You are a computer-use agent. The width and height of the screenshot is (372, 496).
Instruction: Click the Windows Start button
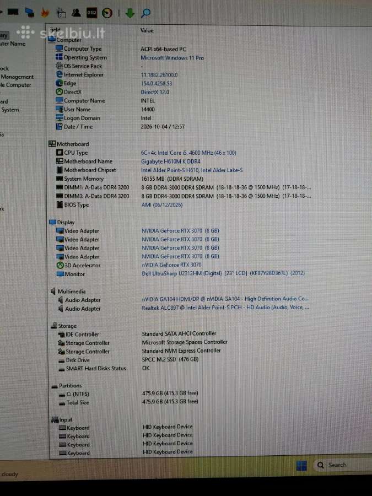click(x=301, y=465)
